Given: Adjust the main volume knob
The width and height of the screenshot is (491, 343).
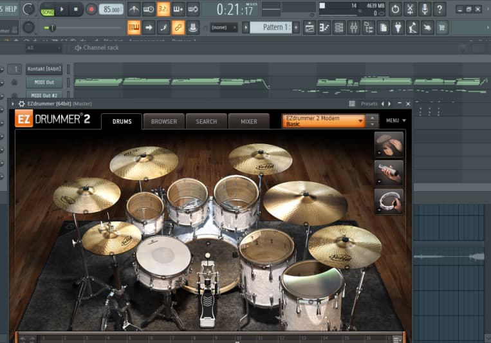Looking at the screenshot, I should point(28,9).
